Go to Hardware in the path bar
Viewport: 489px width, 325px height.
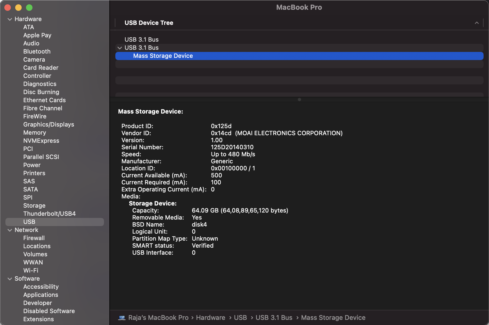[x=211, y=318]
